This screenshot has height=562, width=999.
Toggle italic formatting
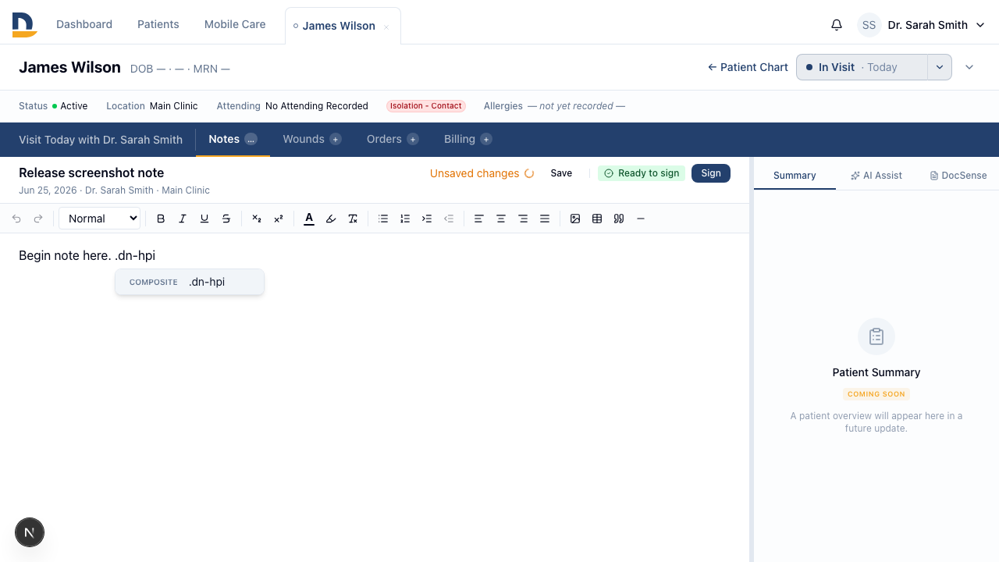(183, 219)
